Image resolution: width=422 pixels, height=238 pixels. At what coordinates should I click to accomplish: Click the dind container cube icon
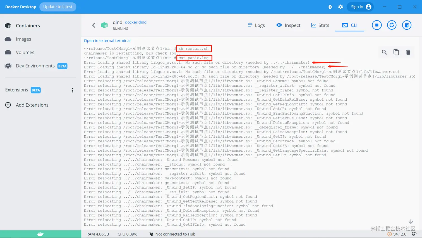tap(104, 25)
